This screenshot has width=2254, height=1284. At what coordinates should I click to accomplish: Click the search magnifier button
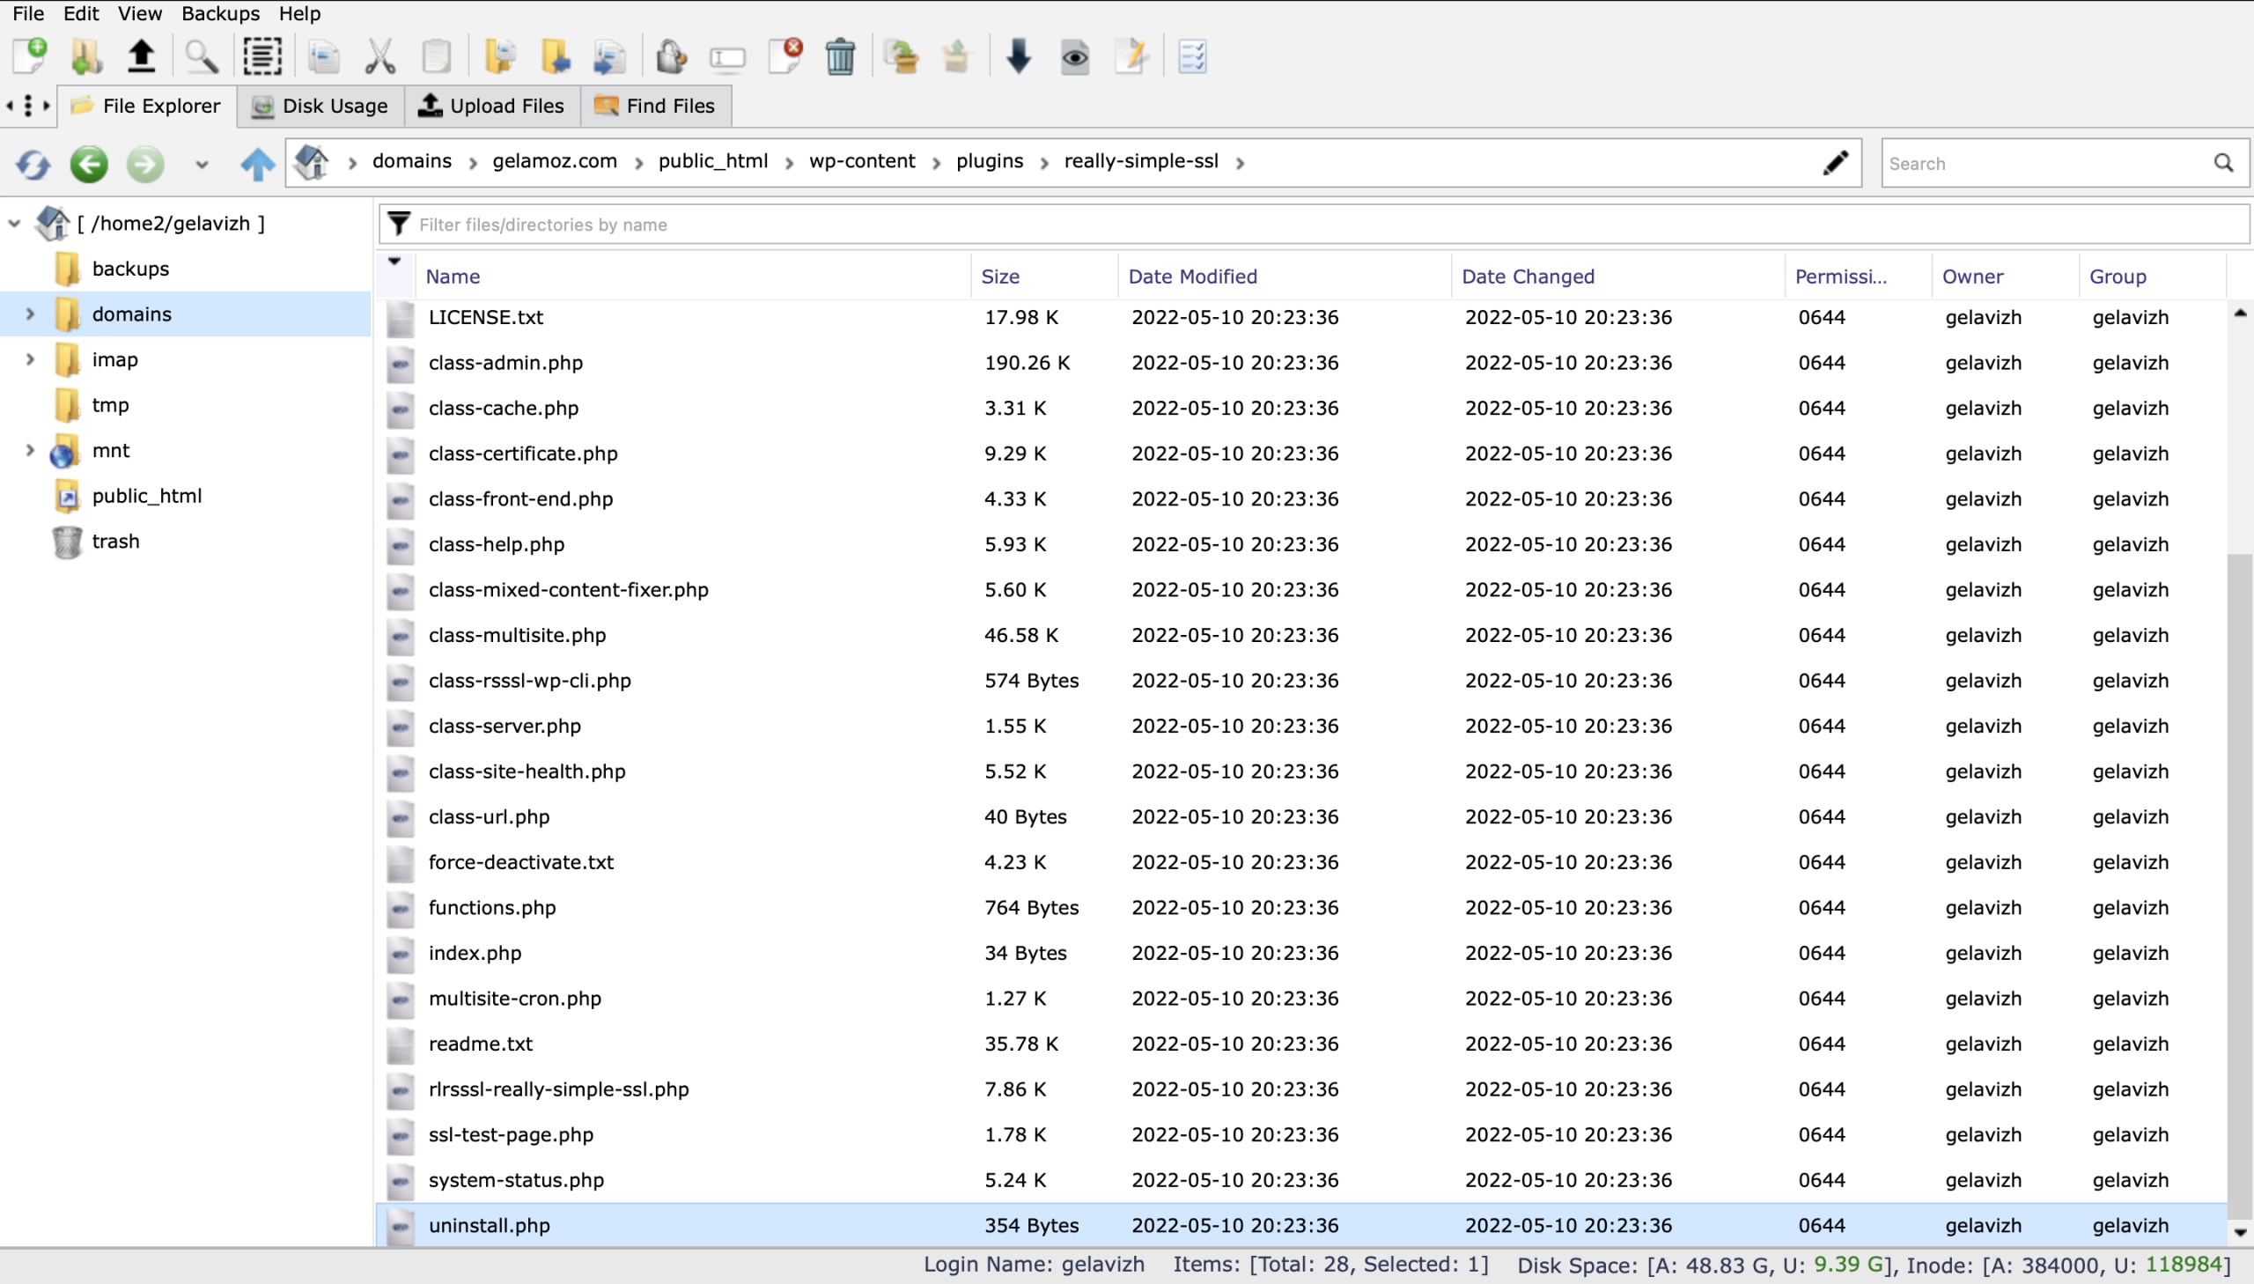point(2224,163)
